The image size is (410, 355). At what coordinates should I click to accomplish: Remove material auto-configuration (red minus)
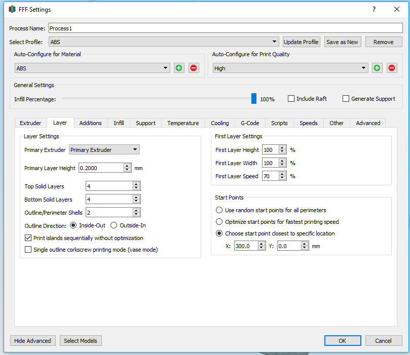(x=194, y=68)
